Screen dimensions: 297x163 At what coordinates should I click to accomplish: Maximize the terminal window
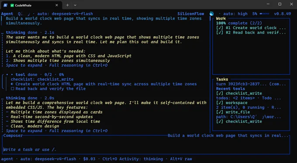pos(280,4)
